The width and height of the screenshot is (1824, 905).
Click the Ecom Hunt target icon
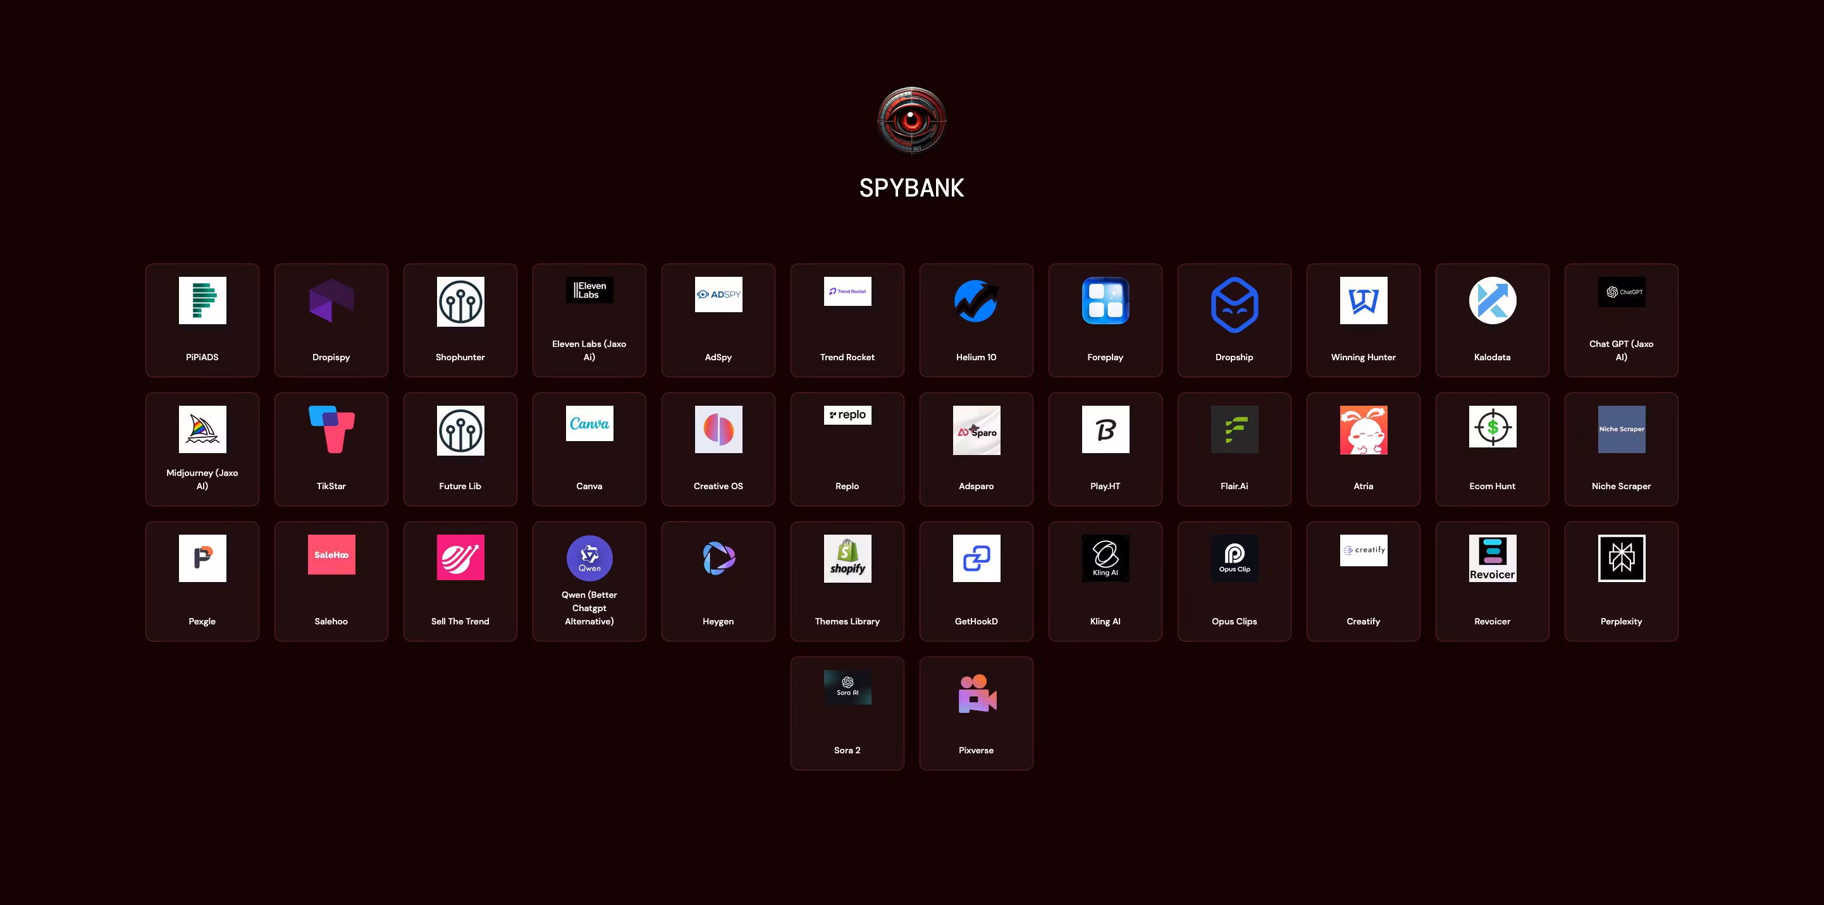1492,427
